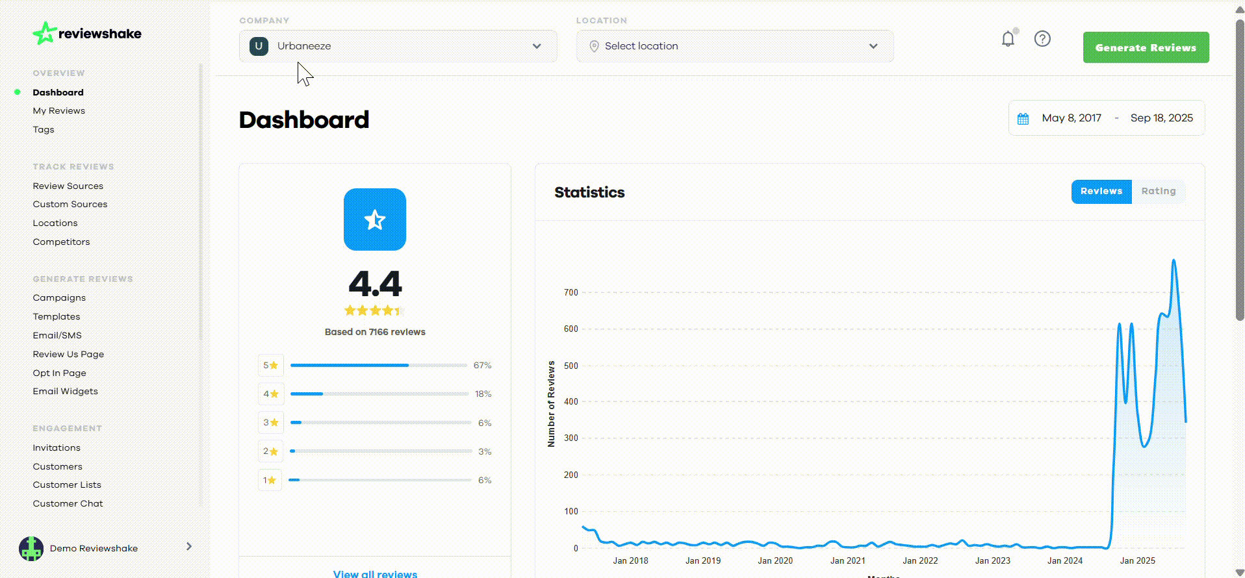Open Campaigns page
This screenshot has width=1245, height=578.
[x=59, y=297]
